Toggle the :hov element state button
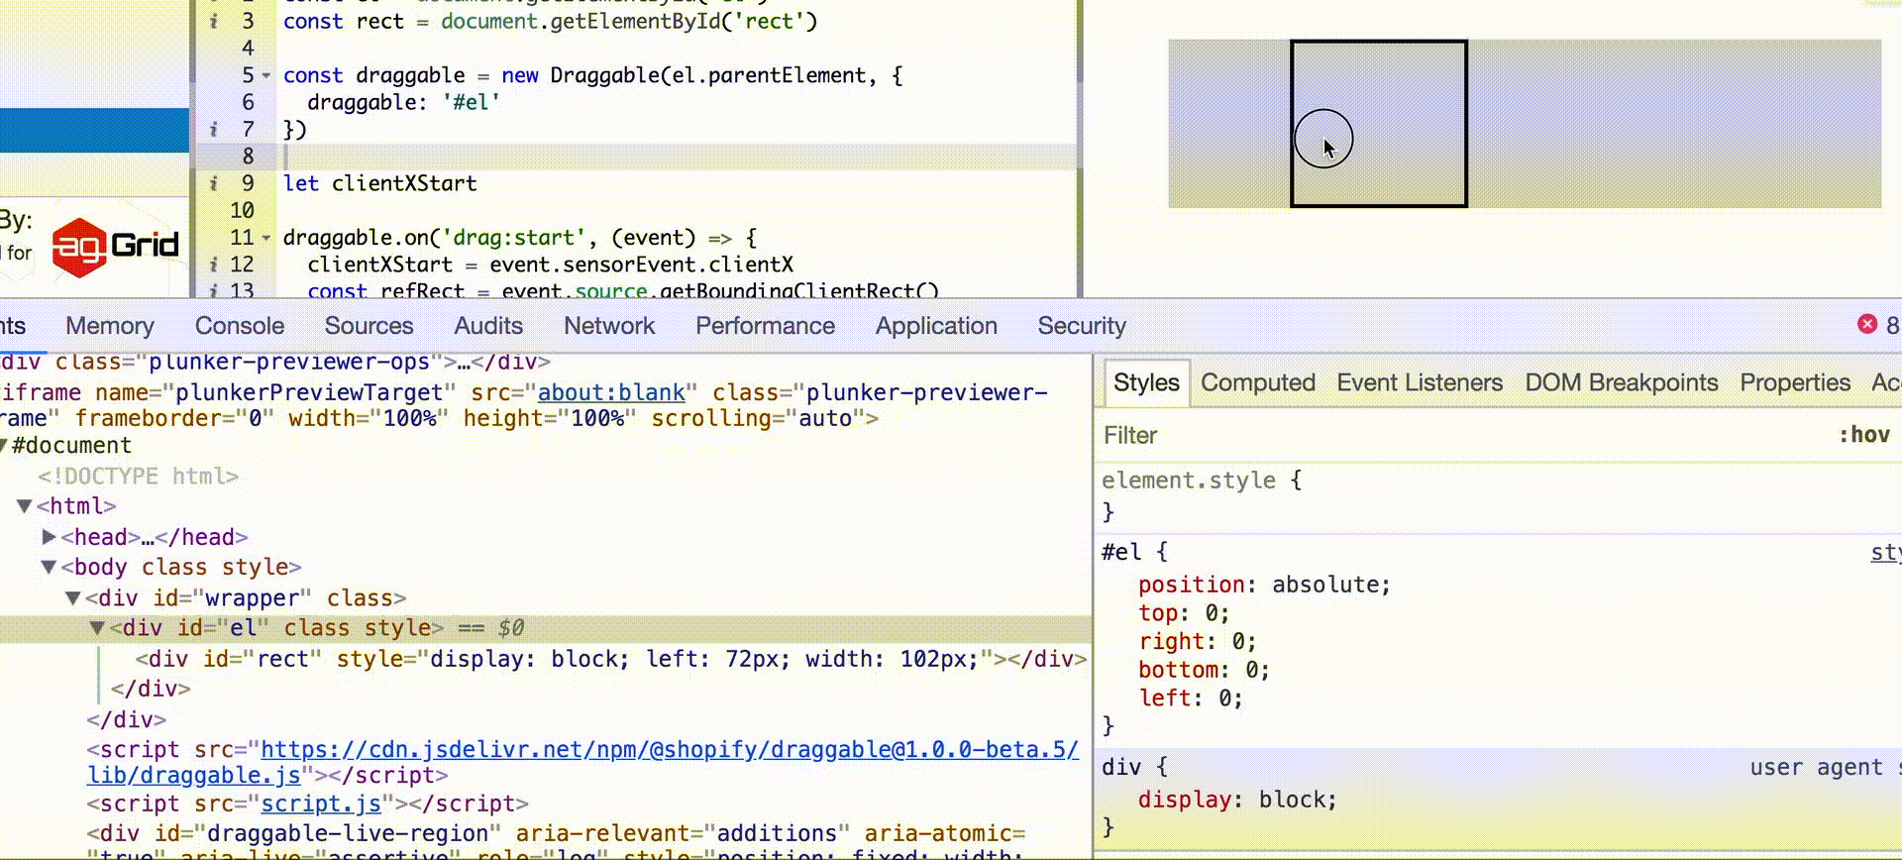Viewport: 1902px width, 860px height. point(1864,435)
